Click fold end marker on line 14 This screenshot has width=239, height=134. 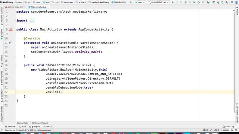(15, 56)
